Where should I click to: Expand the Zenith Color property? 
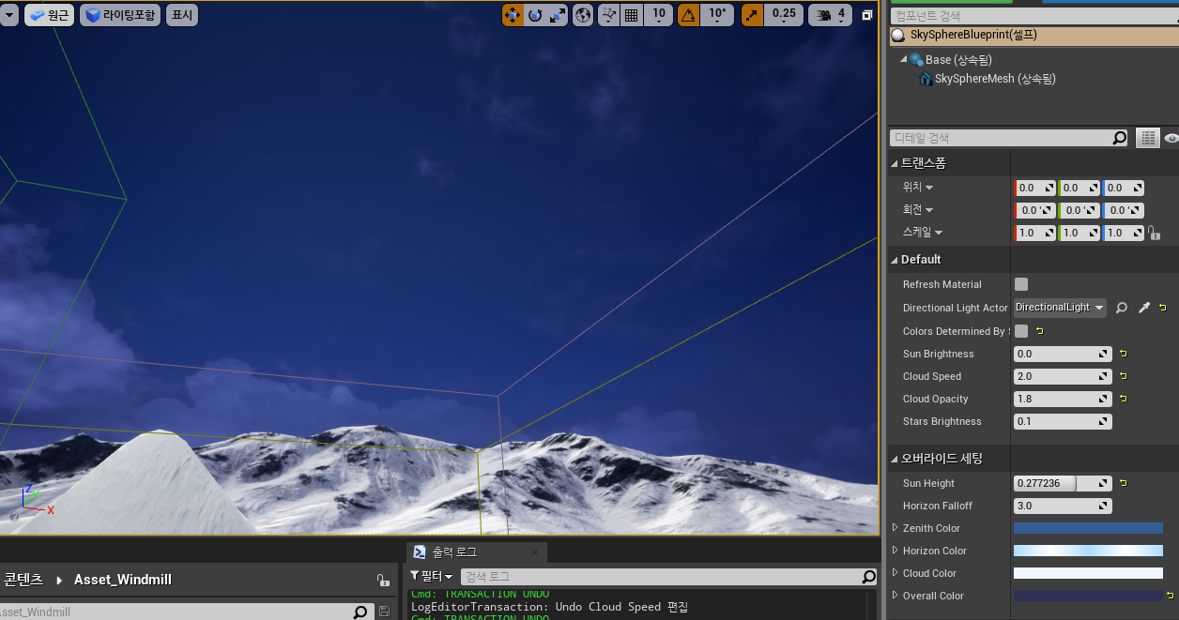tap(895, 528)
